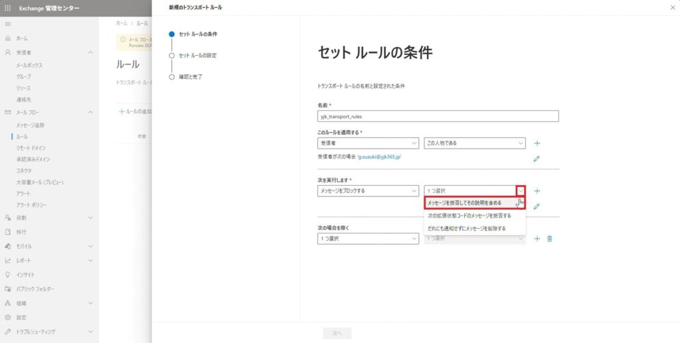Add exception with plus icon beside trash
680x343 pixels.
(x=537, y=239)
